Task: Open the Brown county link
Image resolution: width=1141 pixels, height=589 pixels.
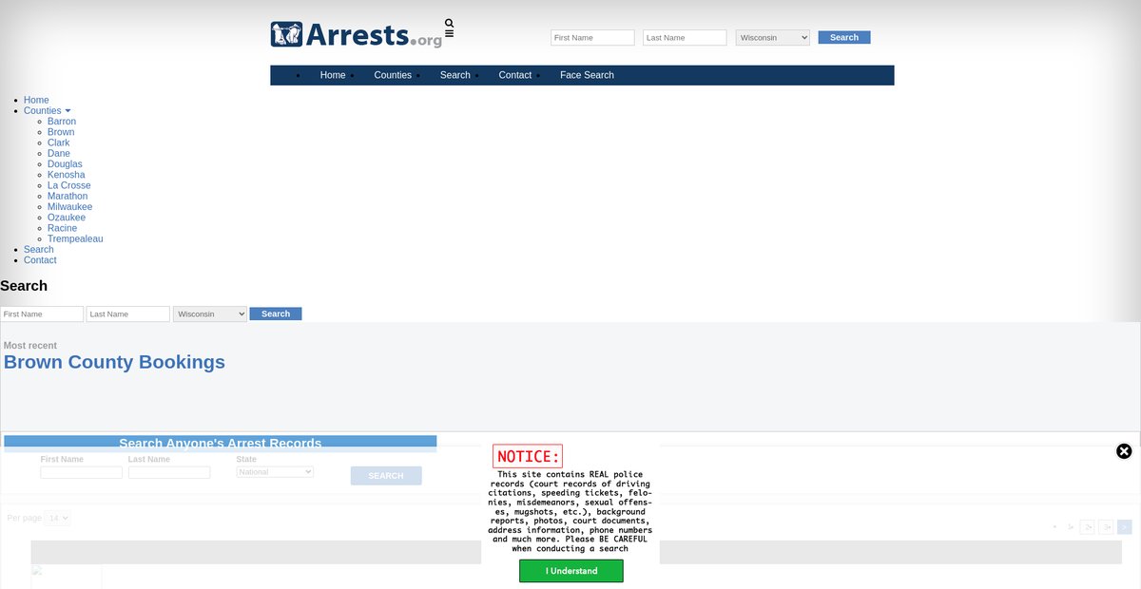Action: [x=61, y=132]
